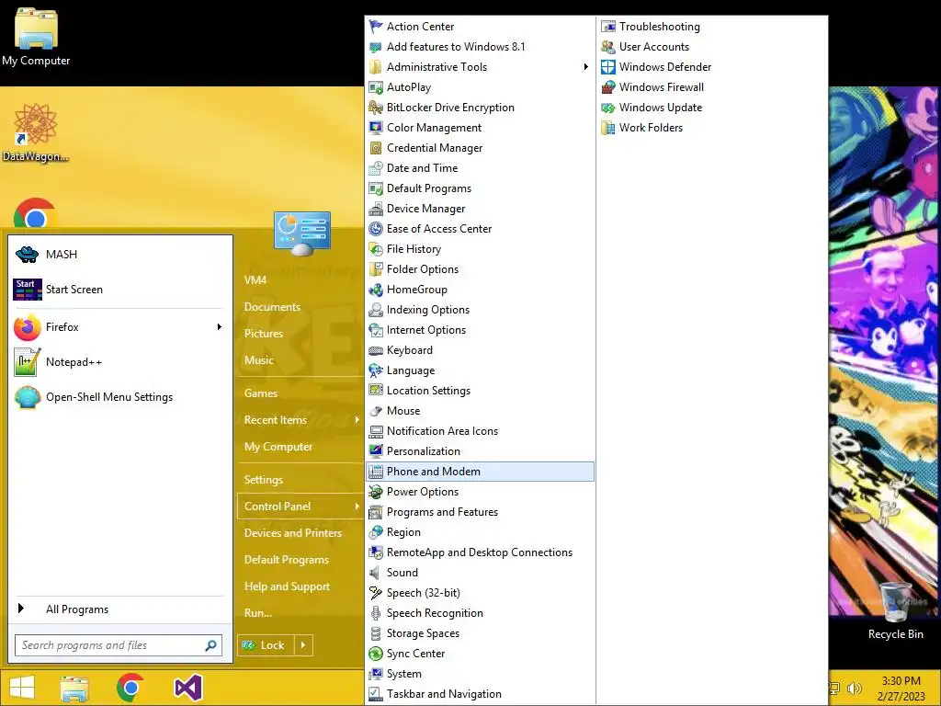The width and height of the screenshot is (941, 706).
Task: Click the File History icon
Action: pos(376,249)
